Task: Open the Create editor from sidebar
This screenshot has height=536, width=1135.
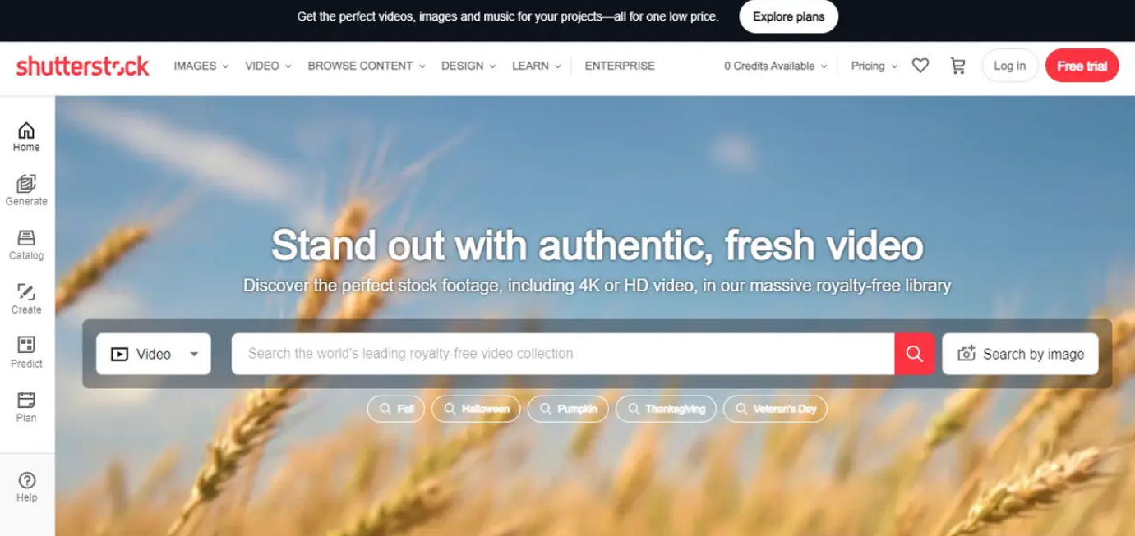Action: click(26, 300)
